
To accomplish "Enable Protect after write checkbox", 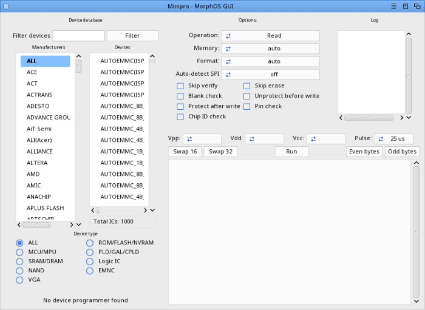I will (x=180, y=106).
